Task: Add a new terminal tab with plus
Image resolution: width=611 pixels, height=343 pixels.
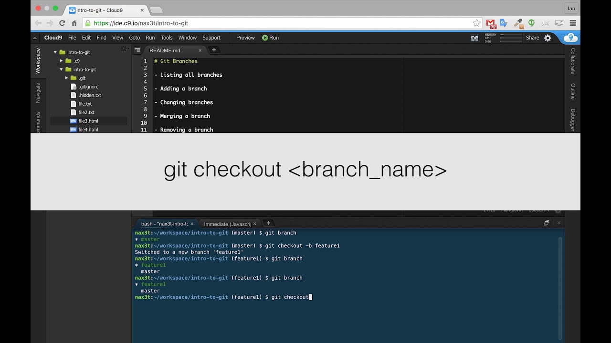Action: [268, 223]
